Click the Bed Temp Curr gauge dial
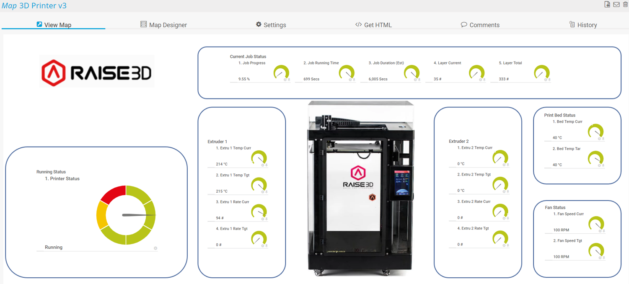 [596, 132]
